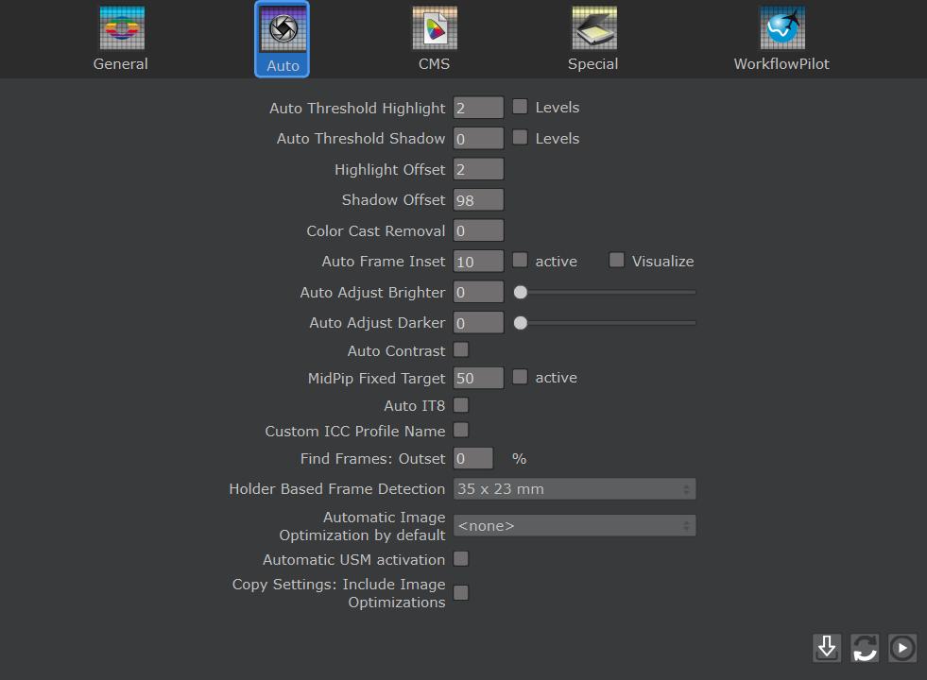This screenshot has width=927, height=680.
Task: Click the Auto Adjust Darker slider handle
Action: (x=521, y=323)
